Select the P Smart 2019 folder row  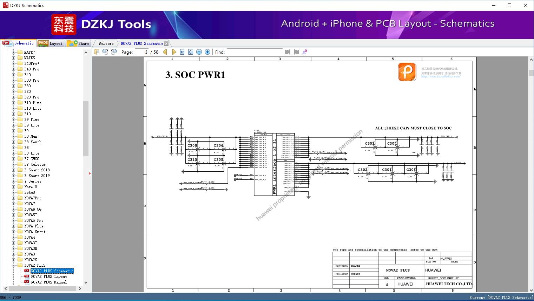pos(37,176)
